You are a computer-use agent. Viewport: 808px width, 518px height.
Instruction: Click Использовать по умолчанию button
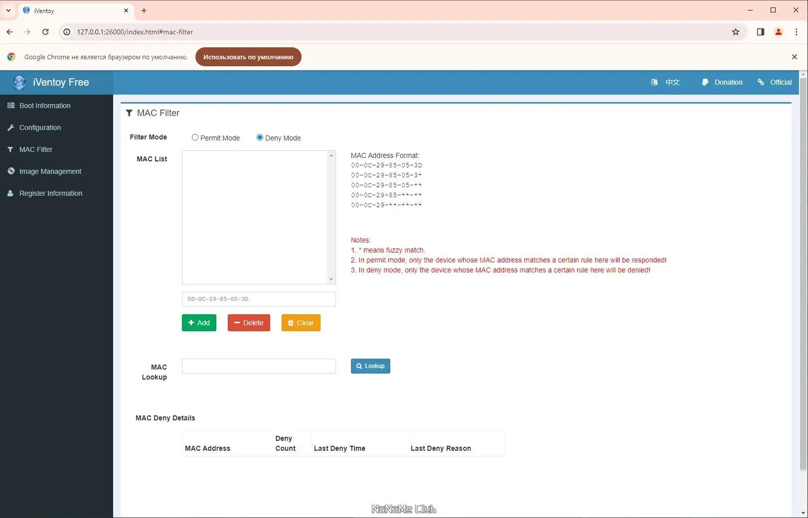coord(248,57)
